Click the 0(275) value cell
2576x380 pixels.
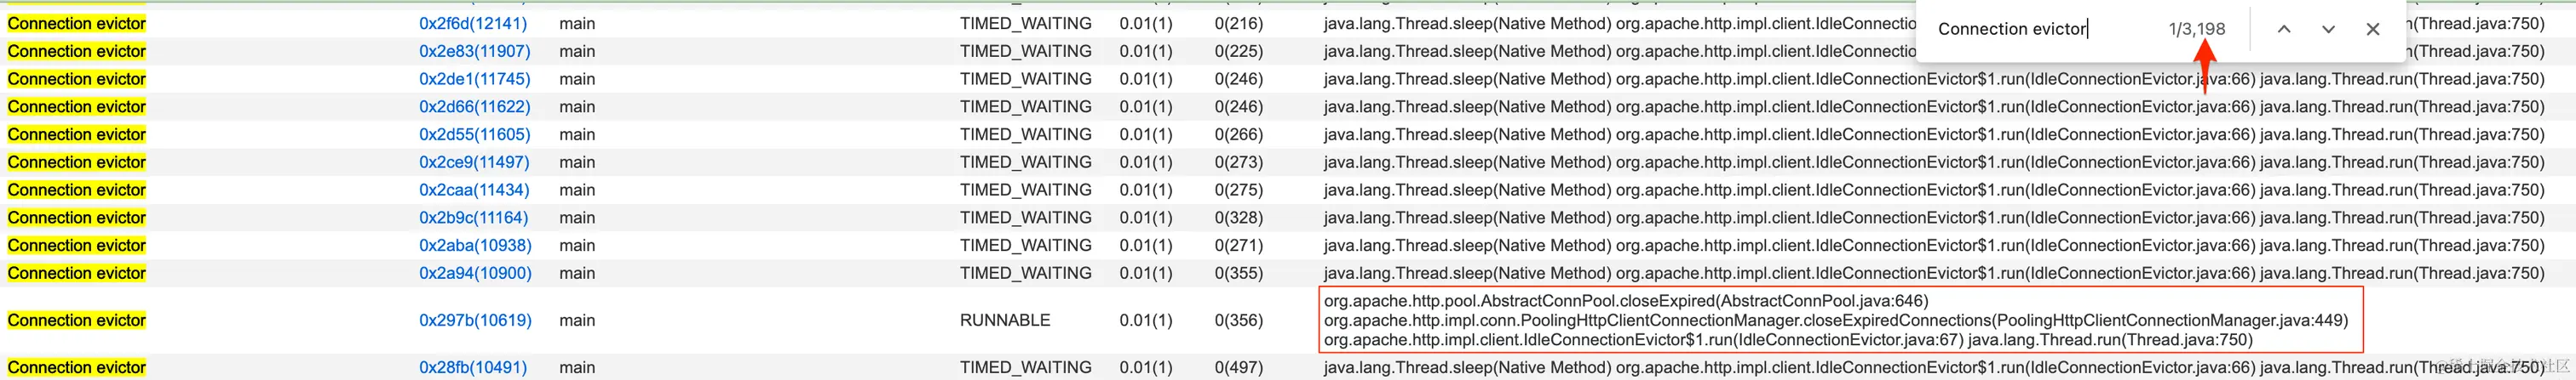pyautogui.click(x=1239, y=190)
